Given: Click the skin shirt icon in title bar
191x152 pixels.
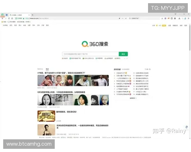Looking at the screenshot, I should pyautogui.click(x=175, y=14).
